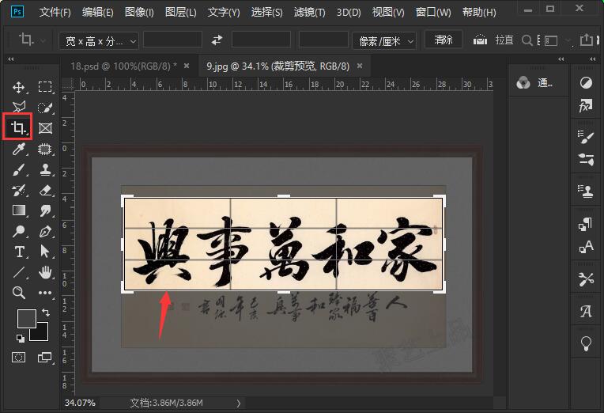Viewport: 604px width, 413px height.
Task: Click the crop resolution input field
Action: click(x=323, y=40)
